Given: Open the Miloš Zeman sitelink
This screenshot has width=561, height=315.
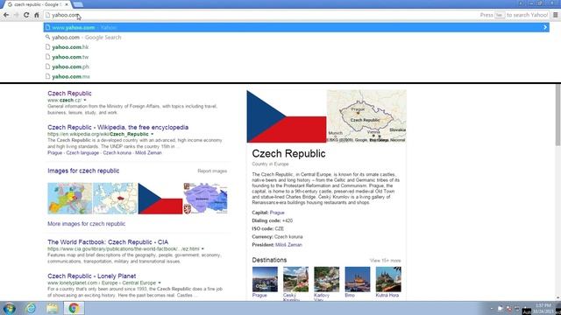Looking at the screenshot, I should coord(148,153).
